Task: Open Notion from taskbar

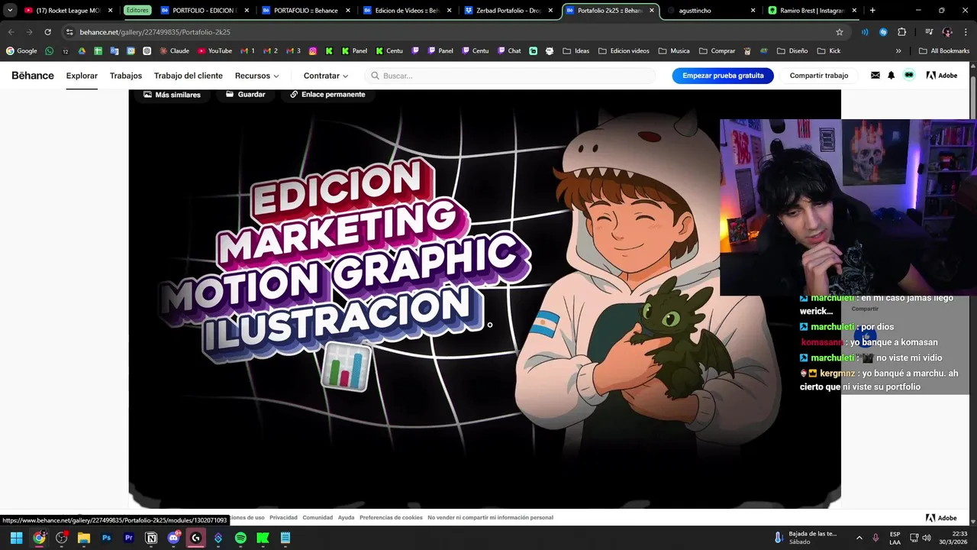Action: pyautogui.click(x=151, y=538)
